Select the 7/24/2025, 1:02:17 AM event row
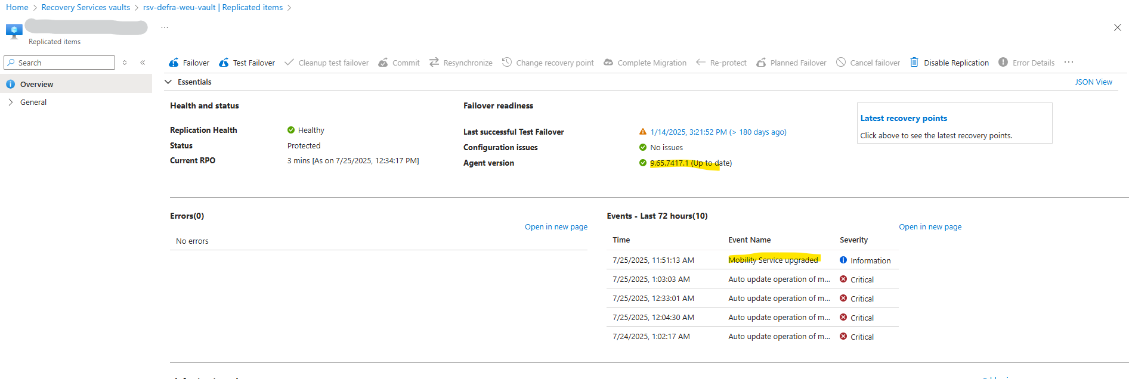 pyautogui.click(x=753, y=336)
